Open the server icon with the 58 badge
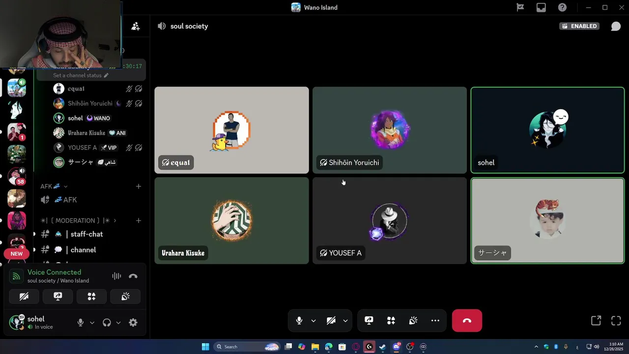 (x=17, y=176)
